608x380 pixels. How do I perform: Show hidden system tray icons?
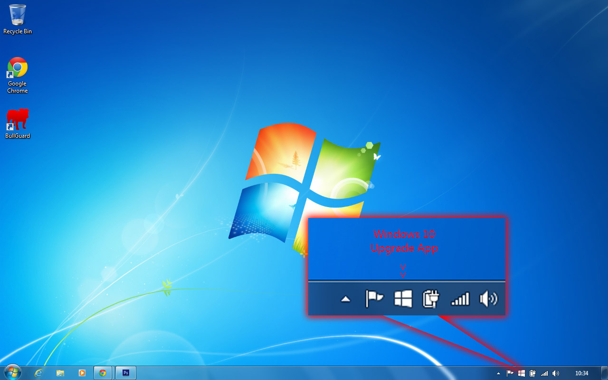(x=498, y=373)
